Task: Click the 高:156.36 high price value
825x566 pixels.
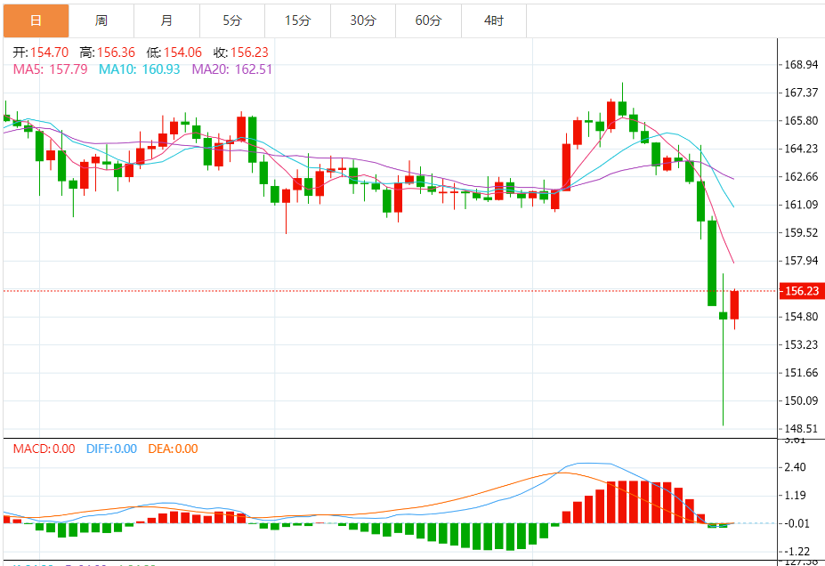Action: pos(108,53)
